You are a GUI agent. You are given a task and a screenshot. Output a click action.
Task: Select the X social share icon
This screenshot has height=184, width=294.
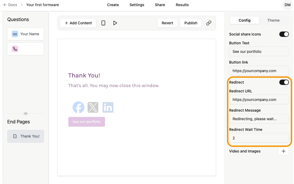[x=93, y=107]
